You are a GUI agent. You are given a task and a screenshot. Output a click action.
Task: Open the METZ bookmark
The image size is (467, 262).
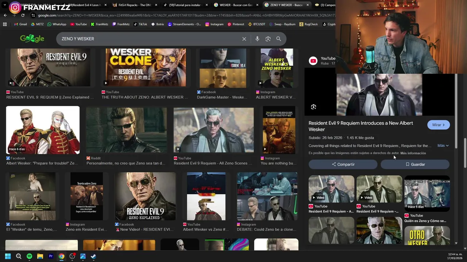[37, 24]
